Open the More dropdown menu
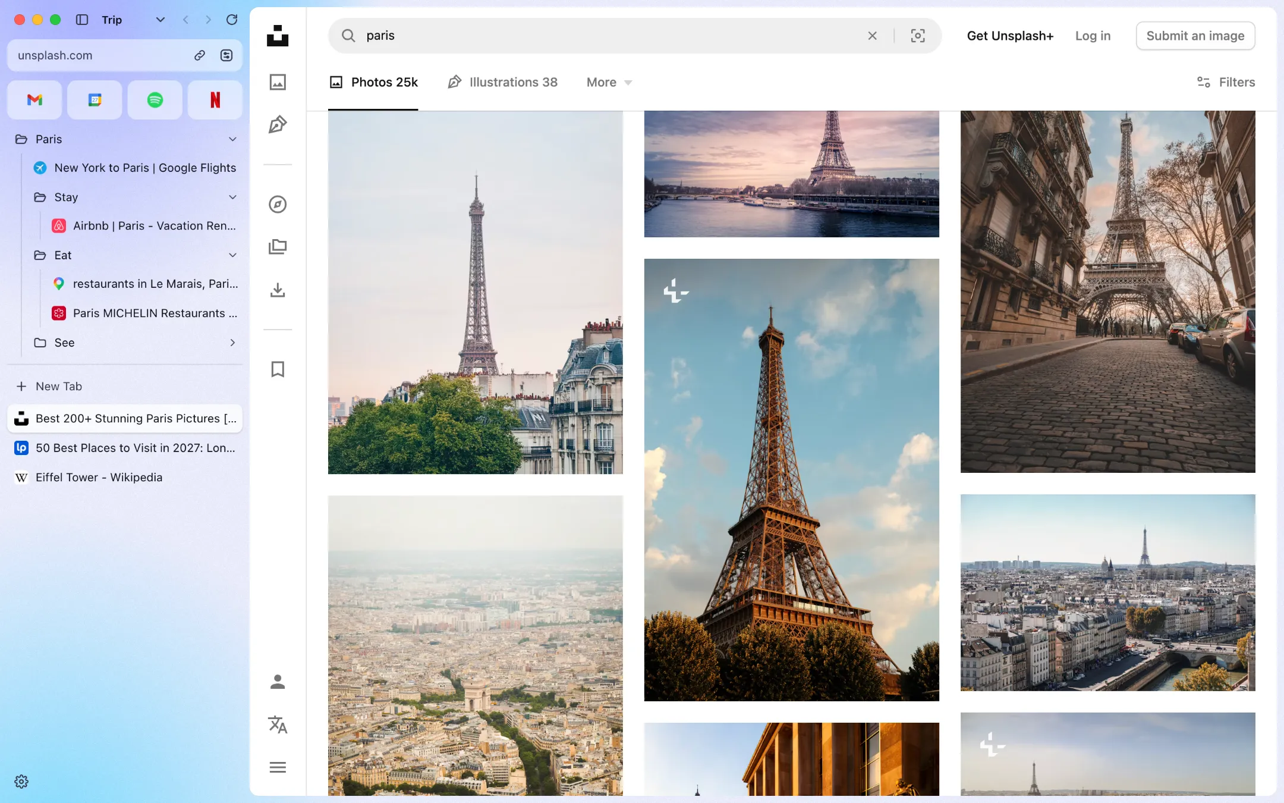 point(609,82)
